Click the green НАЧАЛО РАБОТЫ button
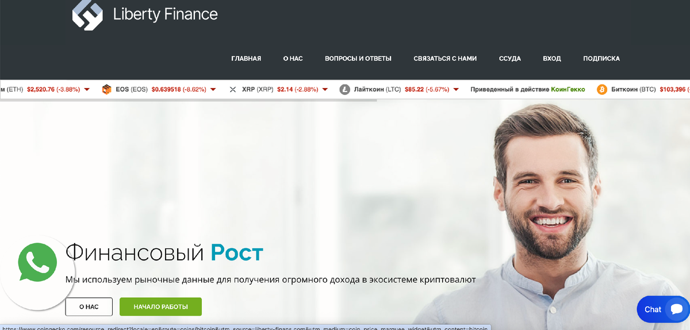The width and height of the screenshot is (690, 330). 161,307
